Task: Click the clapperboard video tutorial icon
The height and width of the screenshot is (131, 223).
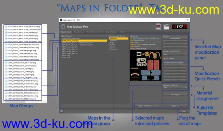Action: (x=166, y=27)
